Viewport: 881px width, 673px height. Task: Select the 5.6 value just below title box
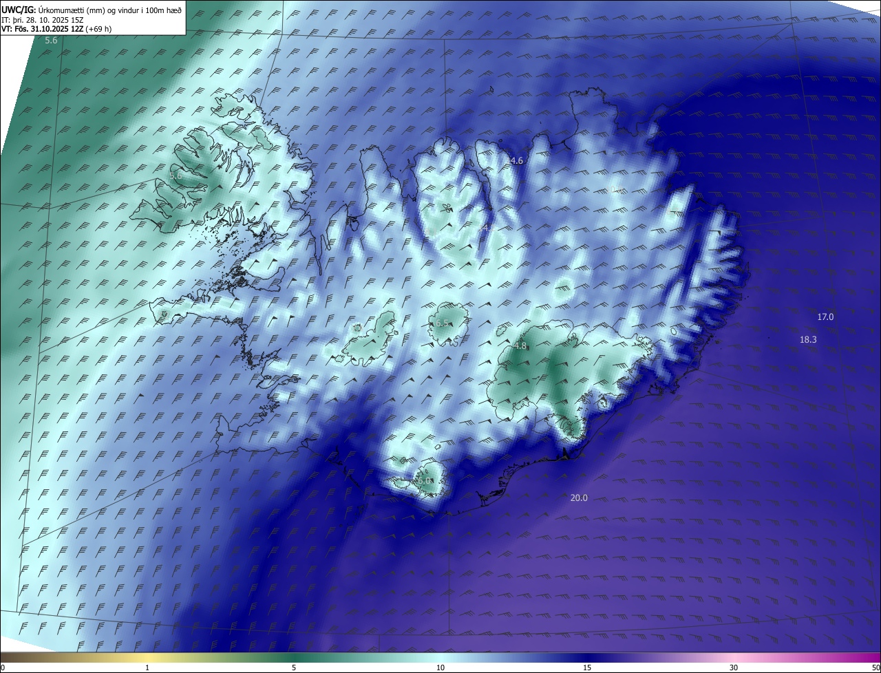pos(51,41)
